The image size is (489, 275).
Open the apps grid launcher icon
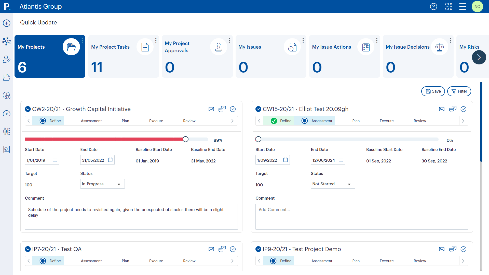(448, 7)
